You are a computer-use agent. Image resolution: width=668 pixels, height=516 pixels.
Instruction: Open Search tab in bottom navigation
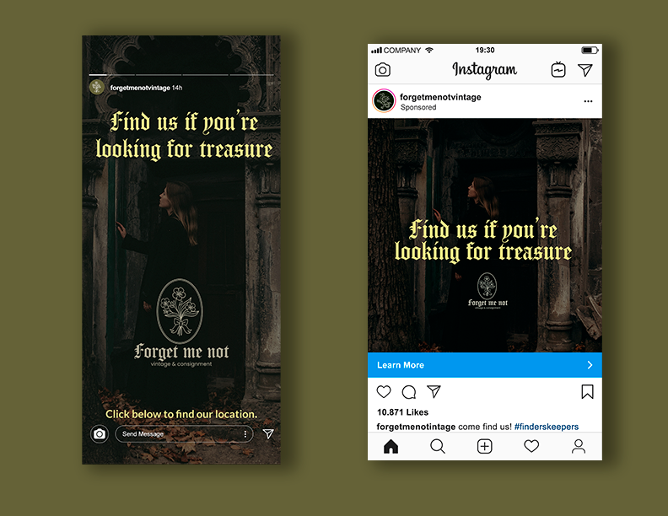coord(438,446)
